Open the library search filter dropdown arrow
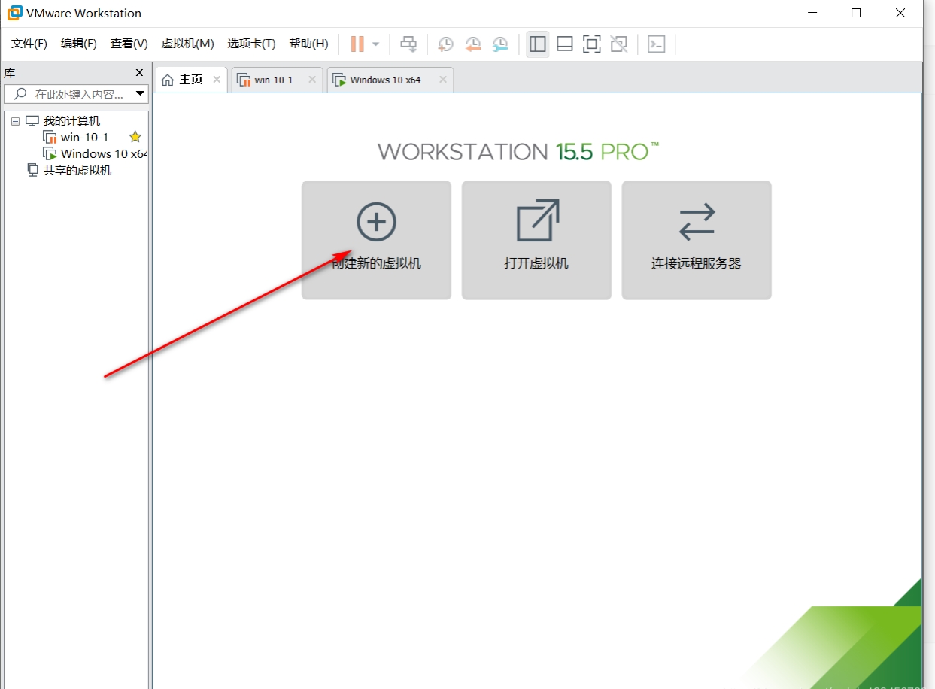The width and height of the screenshot is (935, 689). (140, 94)
